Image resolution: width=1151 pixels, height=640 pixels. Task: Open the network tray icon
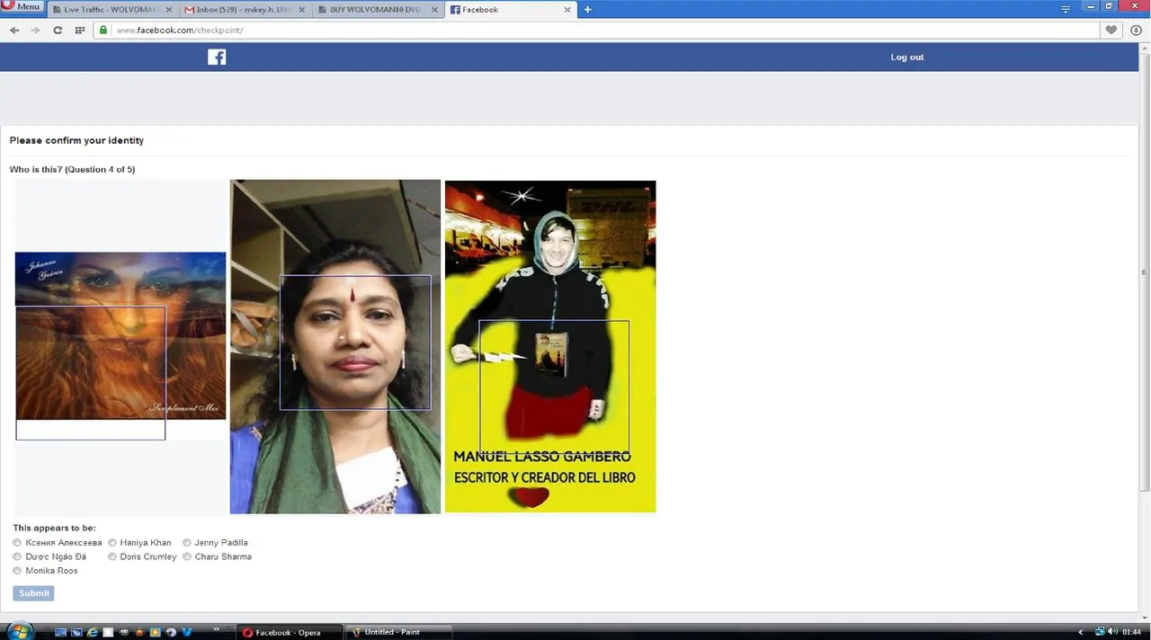(1100, 632)
